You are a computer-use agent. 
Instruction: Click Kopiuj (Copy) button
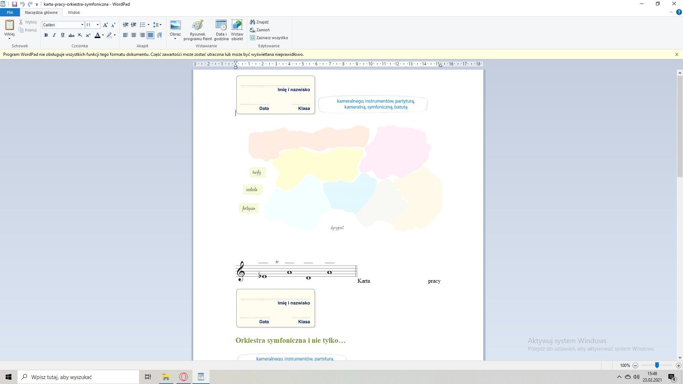point(28,30)
